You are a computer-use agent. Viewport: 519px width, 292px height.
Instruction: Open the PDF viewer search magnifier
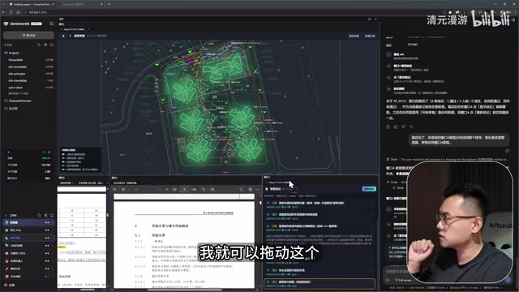pyautogui.click(x=242, y=189)
